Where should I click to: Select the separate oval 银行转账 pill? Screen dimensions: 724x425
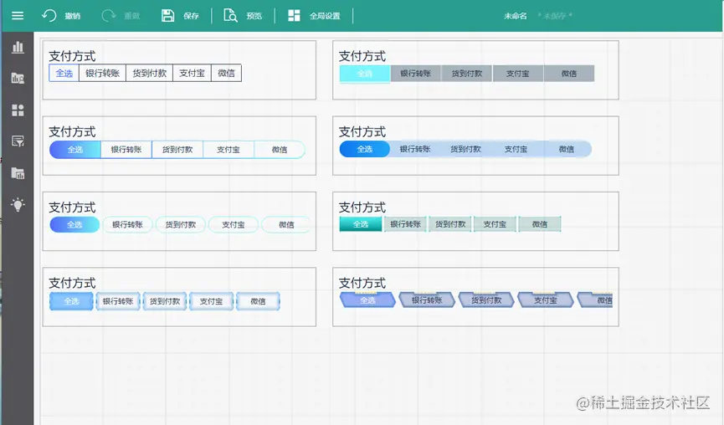pyautogui.click(x=127, y=225)
